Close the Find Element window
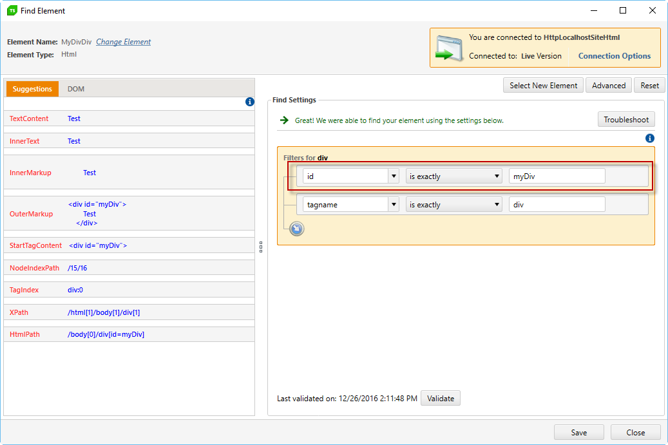Image resolution: width=668 pixels, height=445 pixels. tap(653, 11)
